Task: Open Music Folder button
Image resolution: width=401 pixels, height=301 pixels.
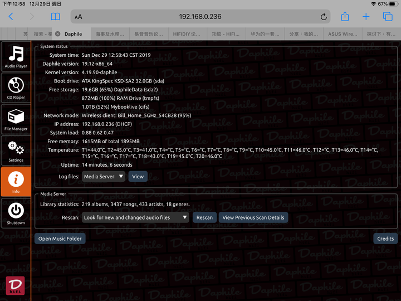Action: pos(60,239)
